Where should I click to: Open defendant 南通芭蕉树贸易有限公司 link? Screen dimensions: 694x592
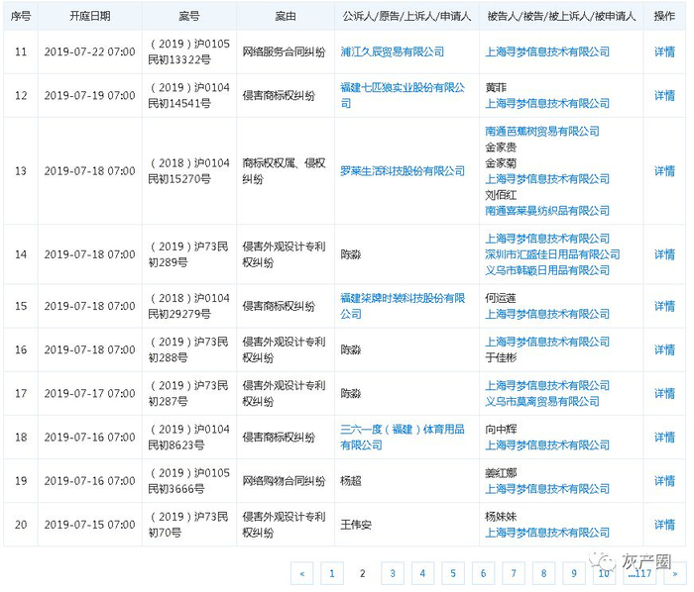point(542,132)
